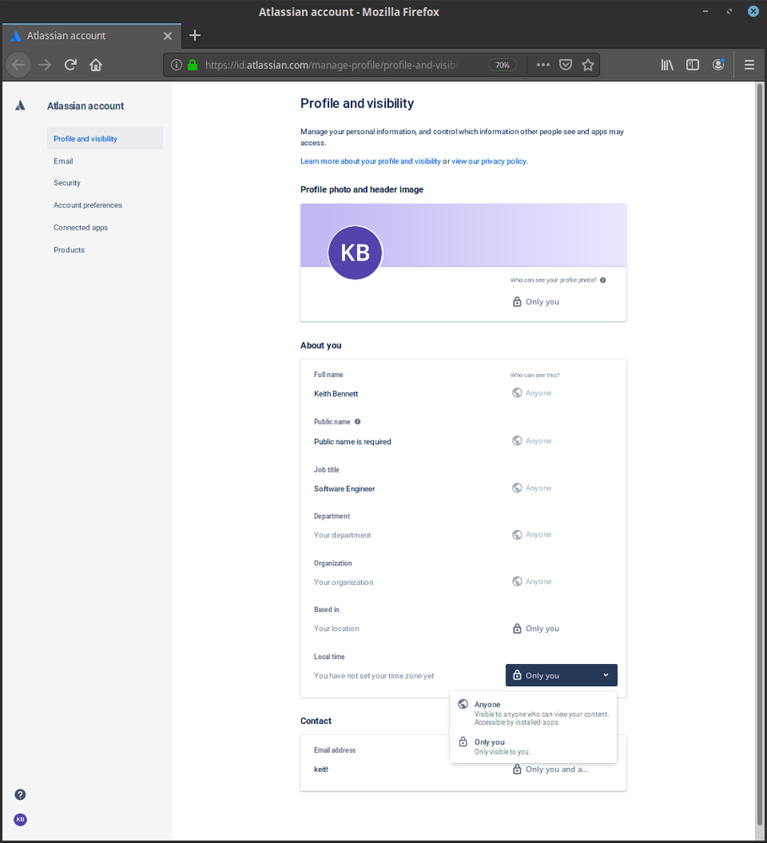This screenshot has height=843, width=767.
Task: Click Department Anyone visibility setting
Action: (x=532, y=534)
